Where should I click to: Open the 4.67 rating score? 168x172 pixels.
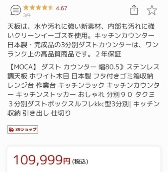tap(61, 8)
